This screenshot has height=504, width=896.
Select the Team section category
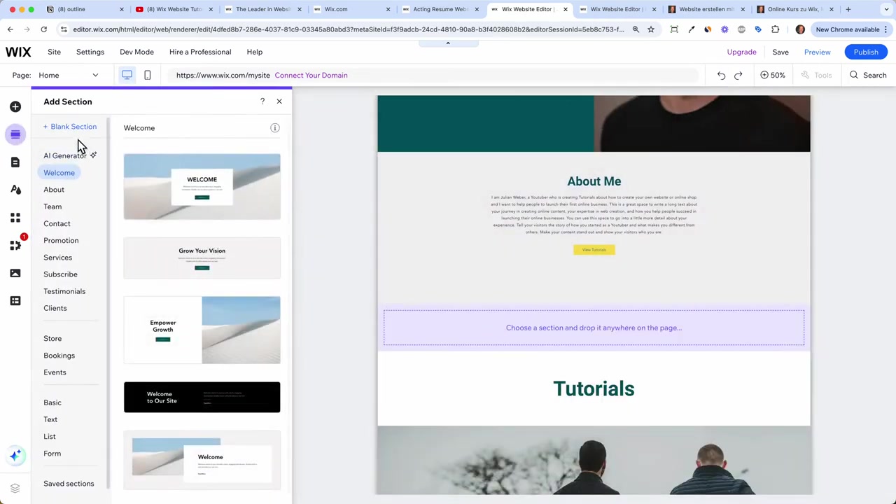(52, 206)
